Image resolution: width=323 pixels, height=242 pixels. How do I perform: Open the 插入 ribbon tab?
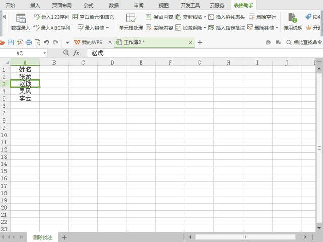point(35,5)
